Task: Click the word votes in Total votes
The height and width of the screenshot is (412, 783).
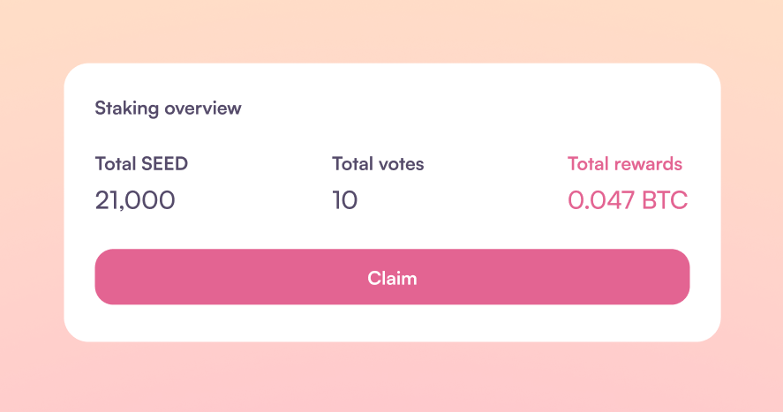Action: tap(401, 163)
